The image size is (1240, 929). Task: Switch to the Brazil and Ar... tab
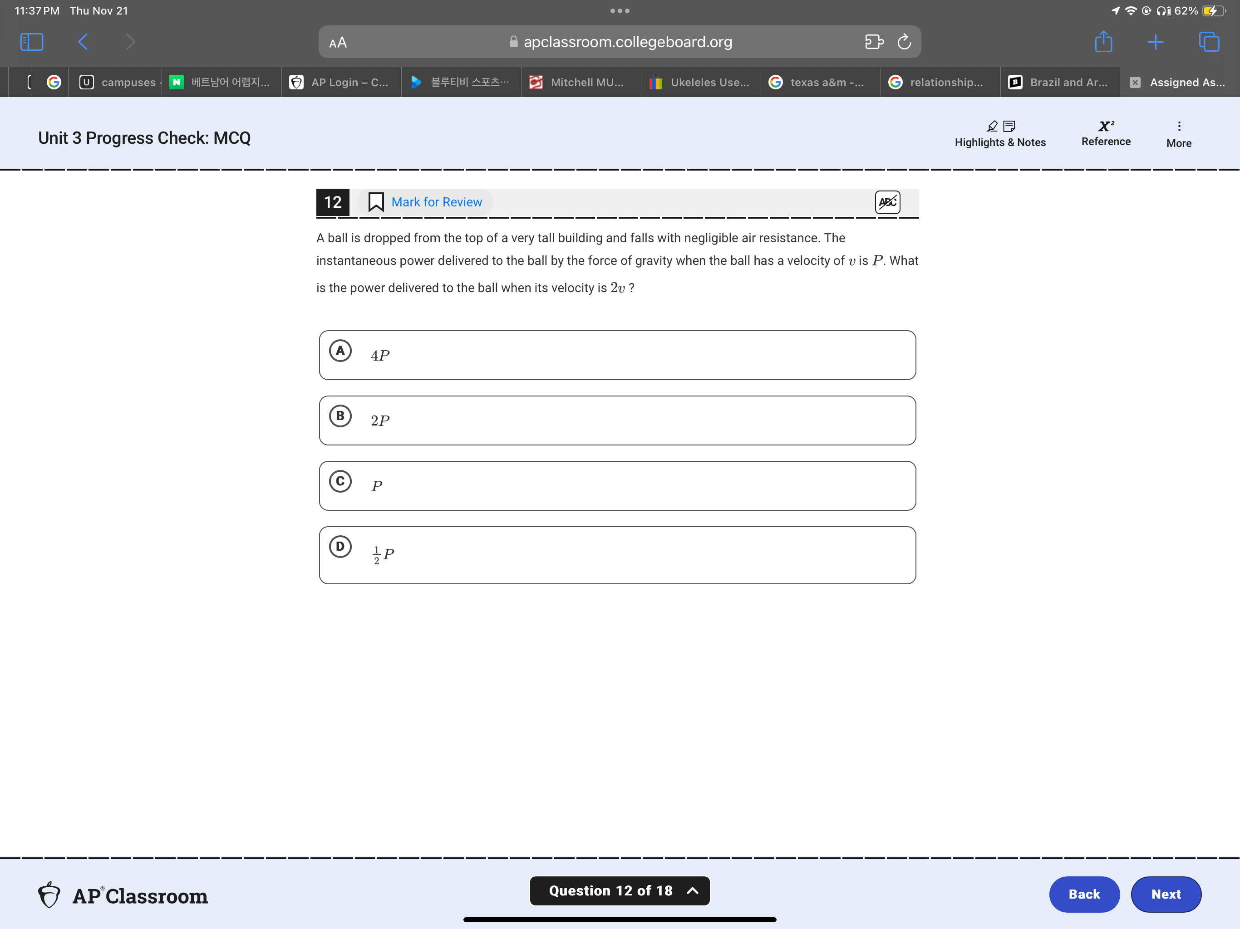[x=1059, y=83]
